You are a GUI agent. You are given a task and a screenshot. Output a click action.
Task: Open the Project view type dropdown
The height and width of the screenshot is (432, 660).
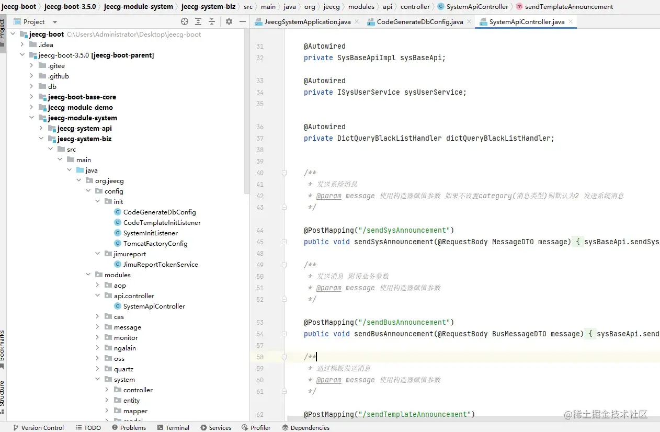[x=55, y=22]
